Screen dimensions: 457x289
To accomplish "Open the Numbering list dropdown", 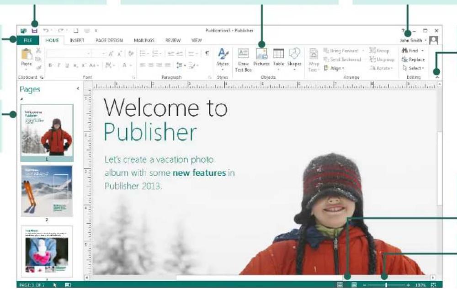I will [157, 54].
